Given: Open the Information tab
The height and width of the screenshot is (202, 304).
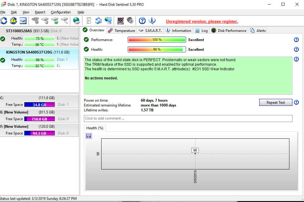Looking at the screenshot, I should click(x=178, y=31).
